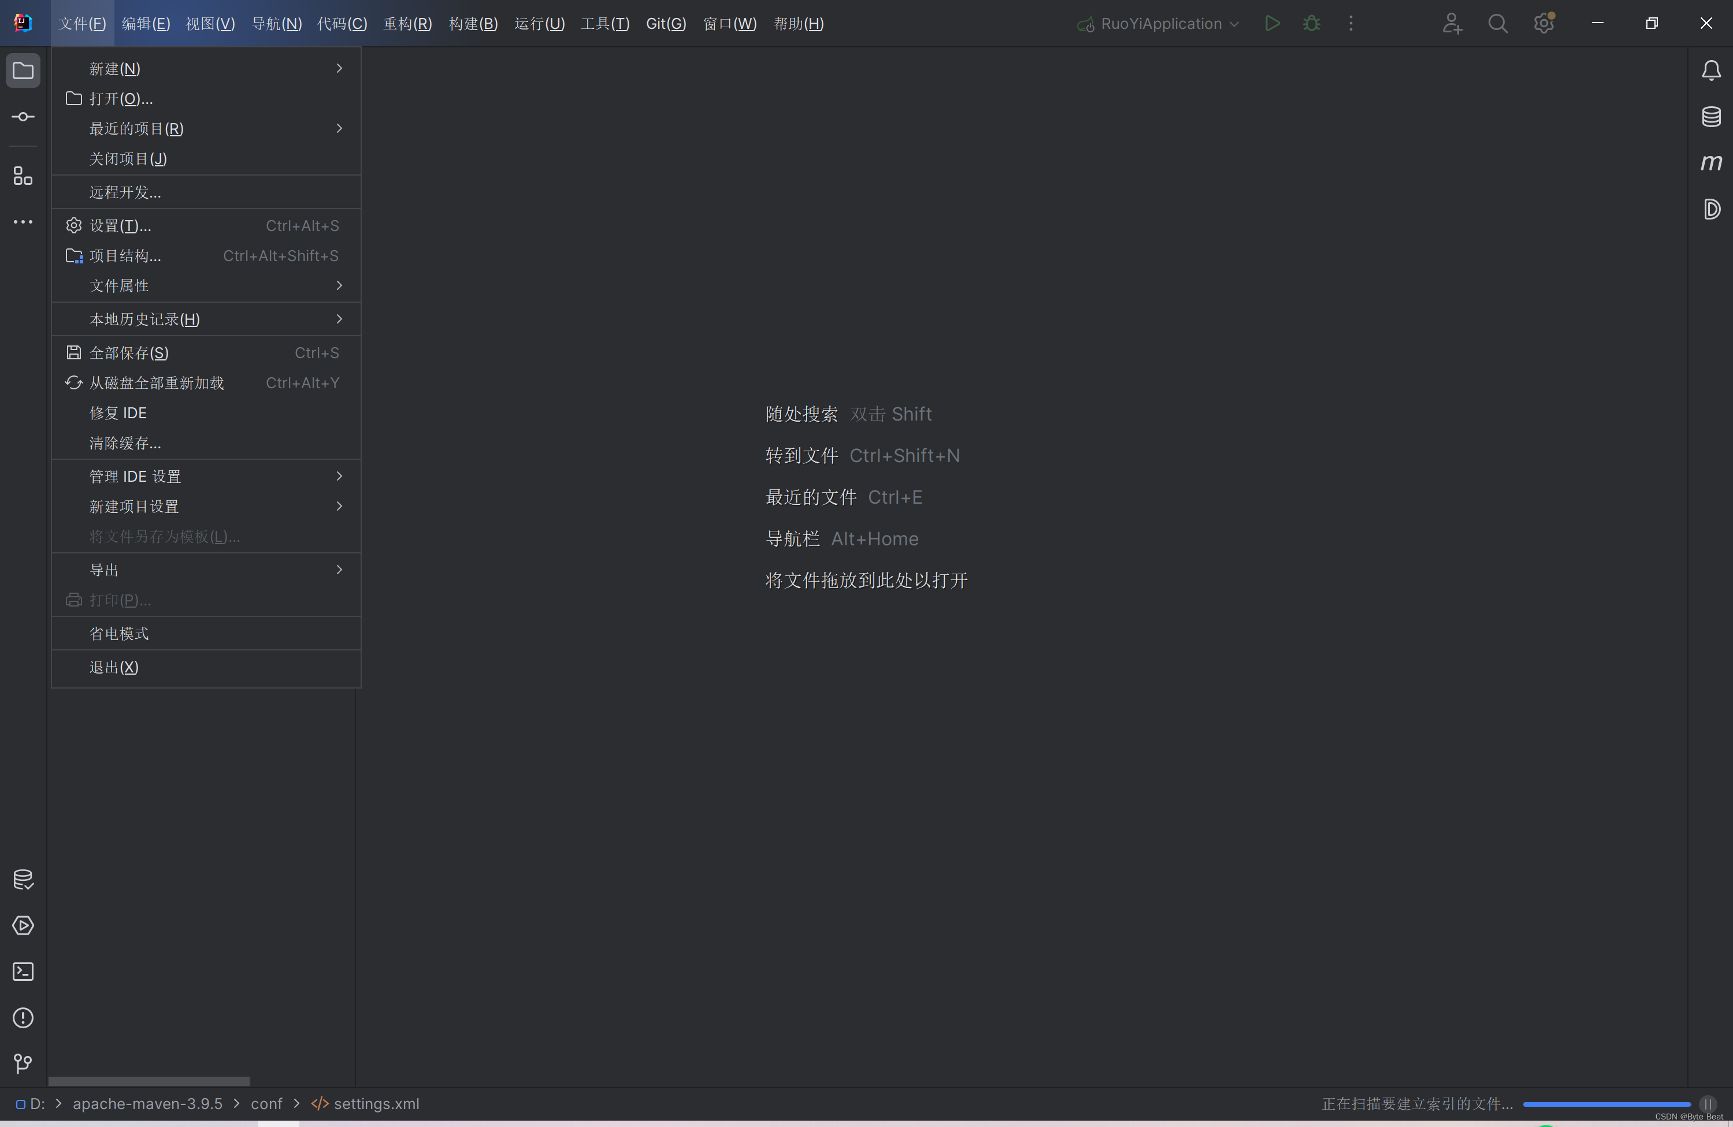
Task: Open the 帮助(H) menu
Action: coord(798,23)
